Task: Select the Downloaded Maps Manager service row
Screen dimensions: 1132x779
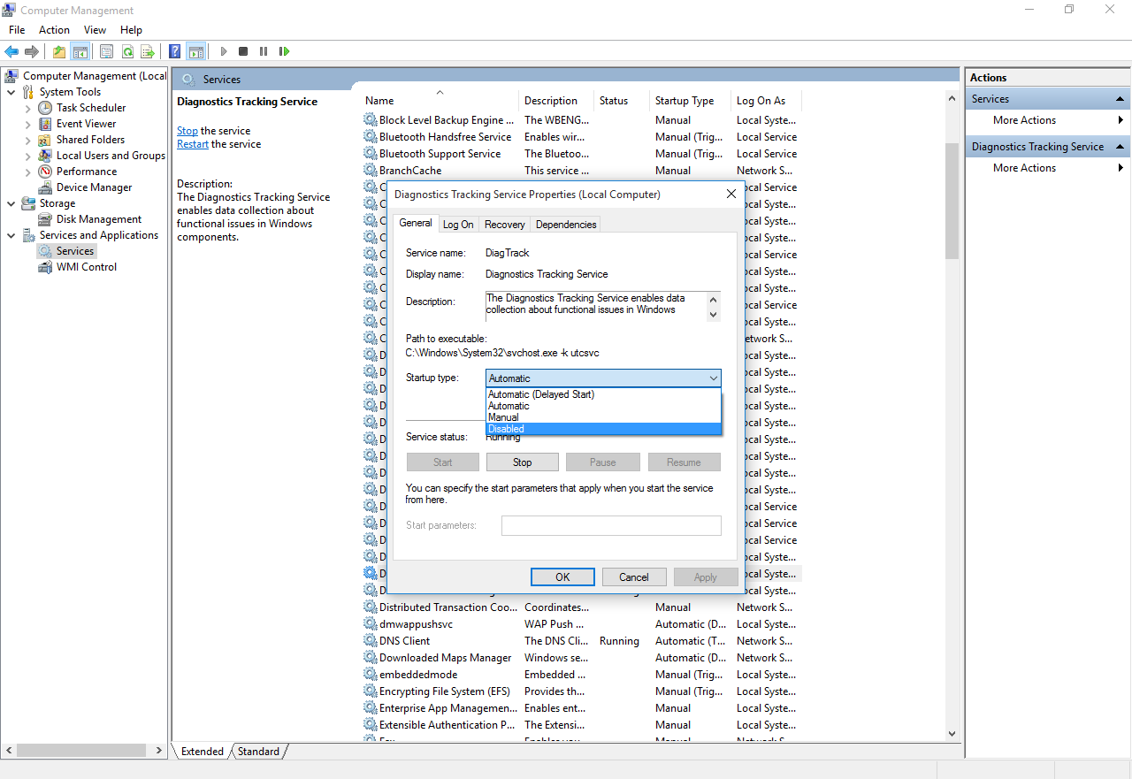Action: click(580, 658)
